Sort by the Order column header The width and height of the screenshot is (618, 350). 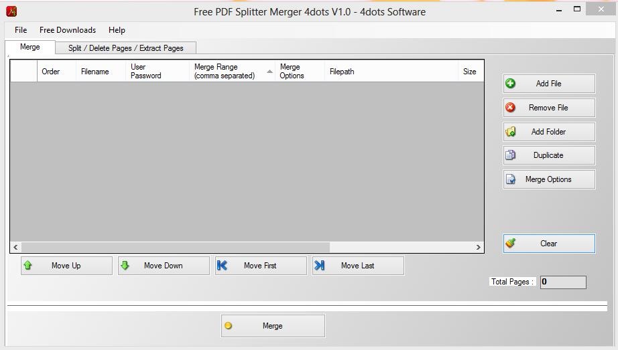point(56,71)
